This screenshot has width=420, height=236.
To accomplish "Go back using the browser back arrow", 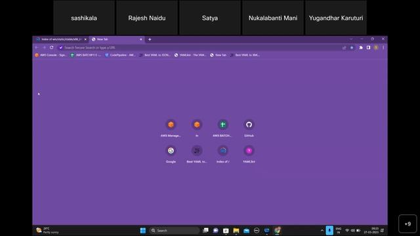I will pos(37,48).
